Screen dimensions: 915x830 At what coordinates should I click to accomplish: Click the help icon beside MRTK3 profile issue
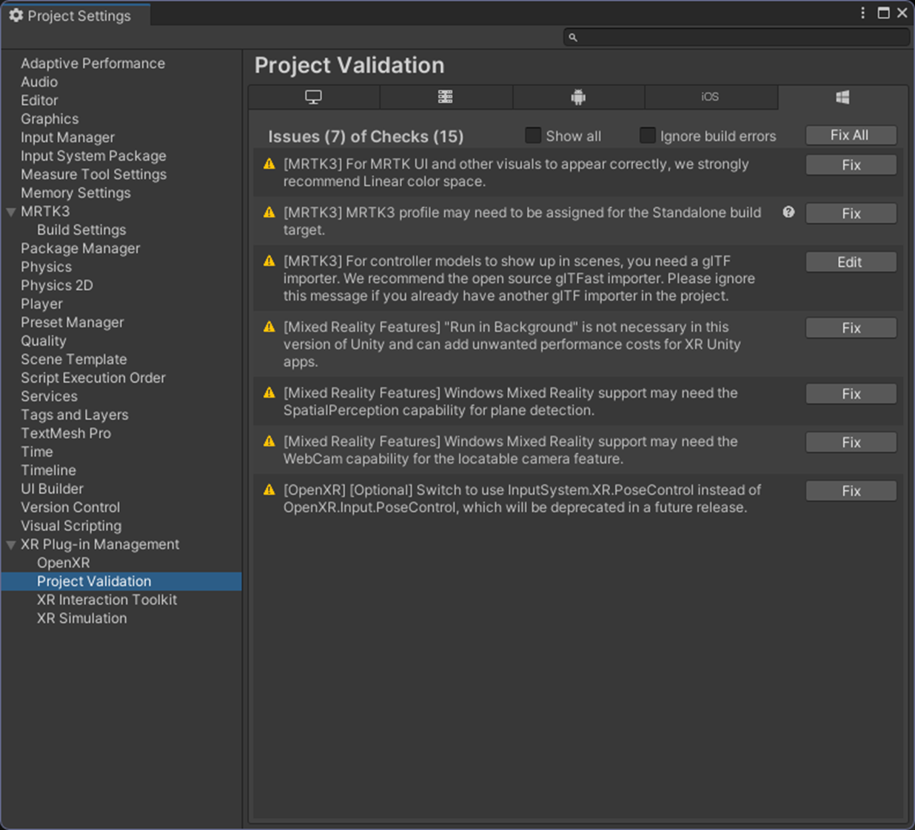[x=788, y=212]
